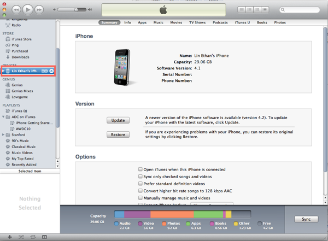Screen dimensions: 328x241
Task: Click the add playlist plus button
Action: point(10,237)
